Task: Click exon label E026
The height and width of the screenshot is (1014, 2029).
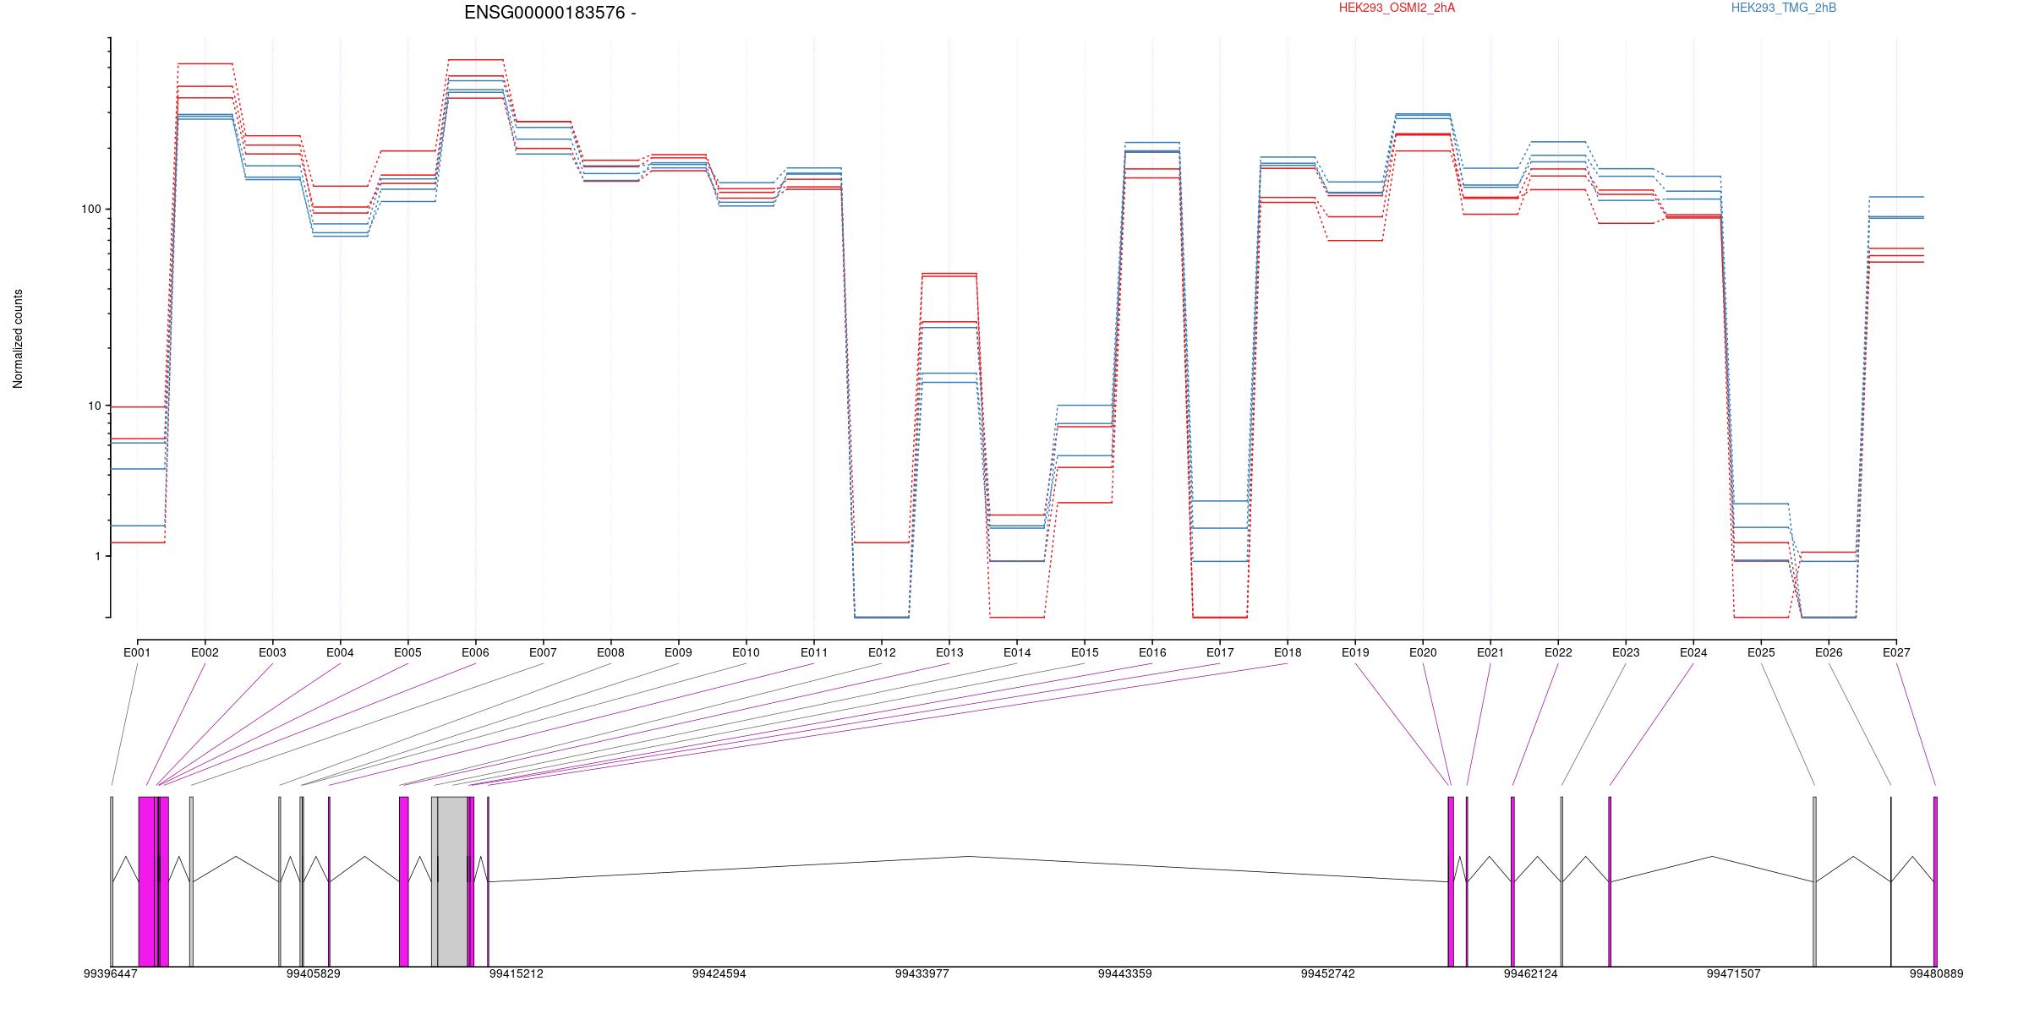Action: point(1829,652)
